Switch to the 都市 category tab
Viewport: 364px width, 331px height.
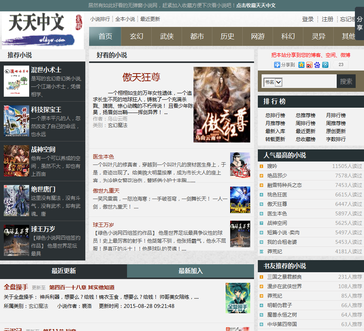197,36
